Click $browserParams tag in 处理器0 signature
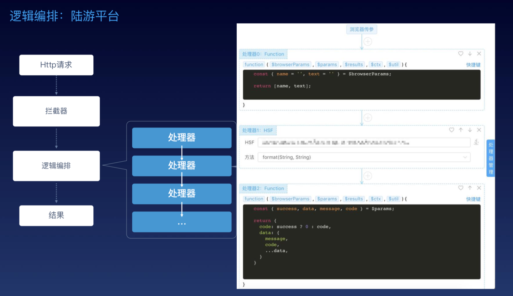The image size is (513, 296). point(290,64)
